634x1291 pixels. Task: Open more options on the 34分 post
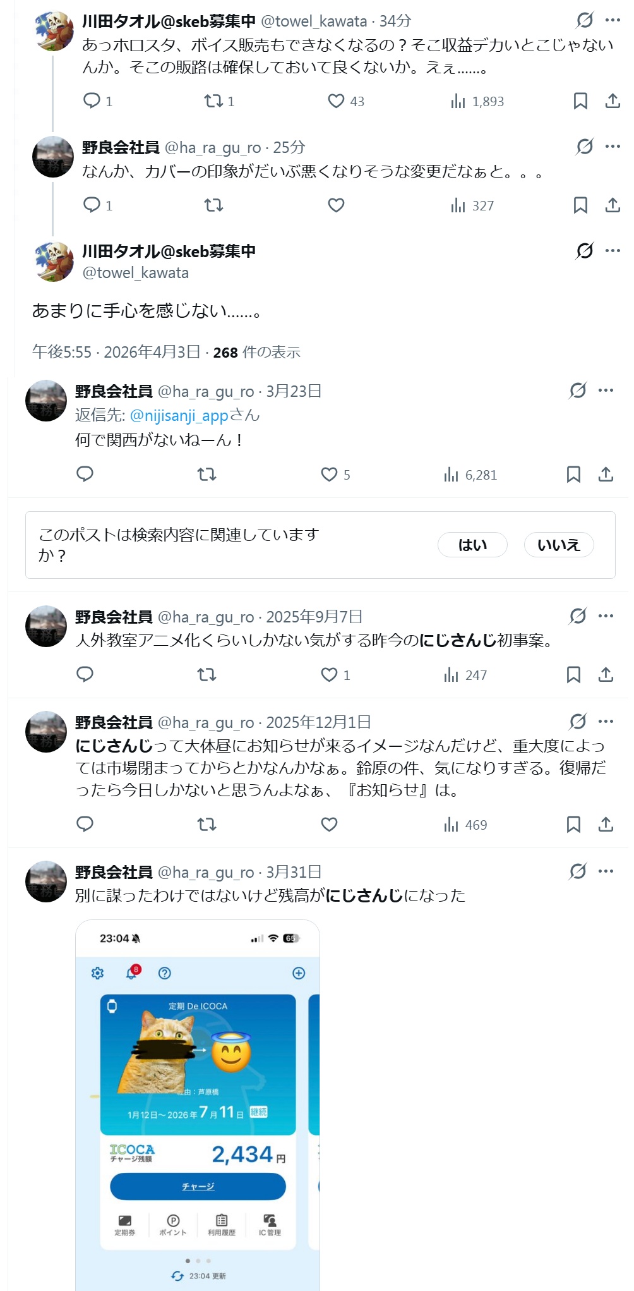[613, 20]
